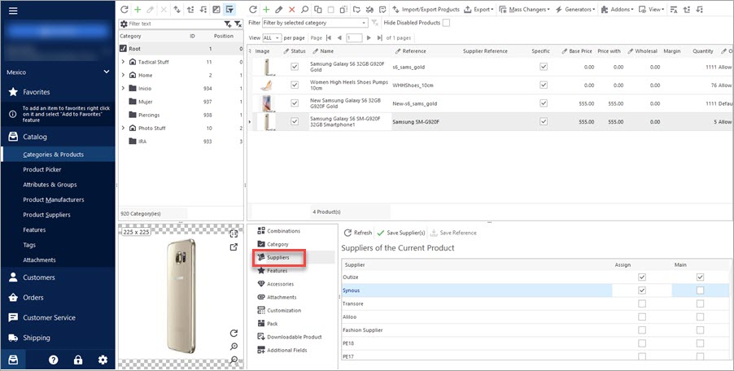Open the Addons menu button
734x371 pixels.
[617, 10]
